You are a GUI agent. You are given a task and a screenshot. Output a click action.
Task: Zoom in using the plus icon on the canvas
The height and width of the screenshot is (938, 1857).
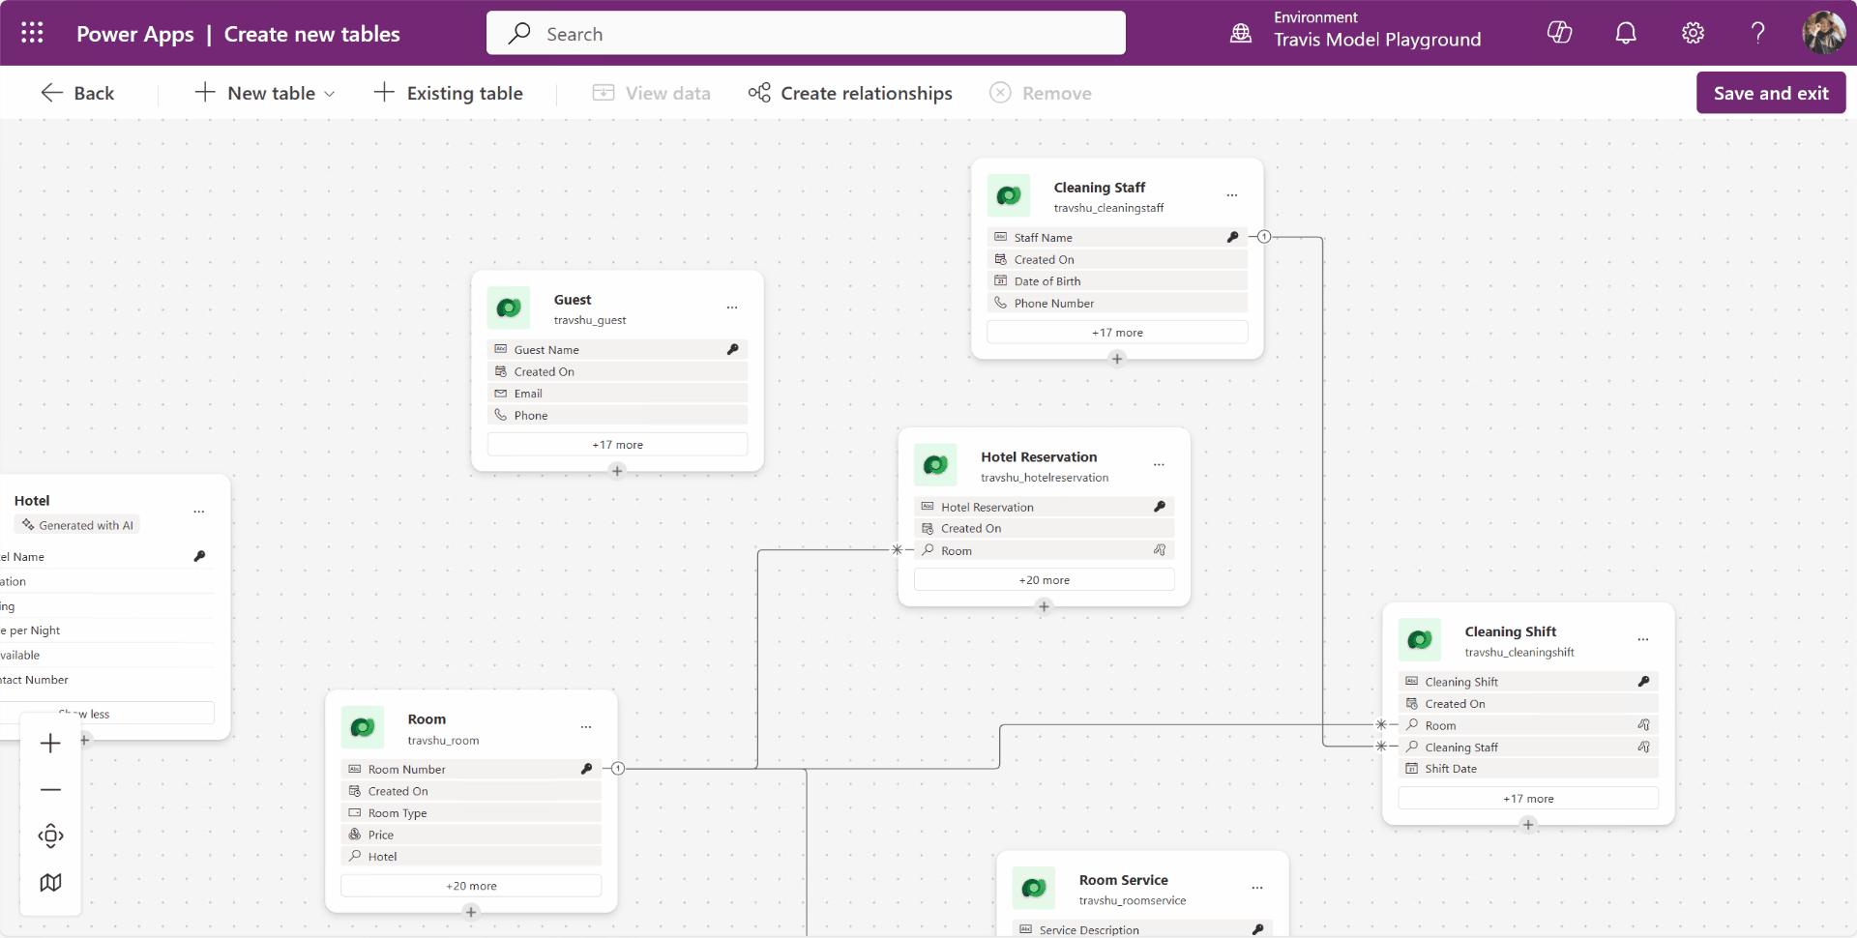[x=50, y=743]
